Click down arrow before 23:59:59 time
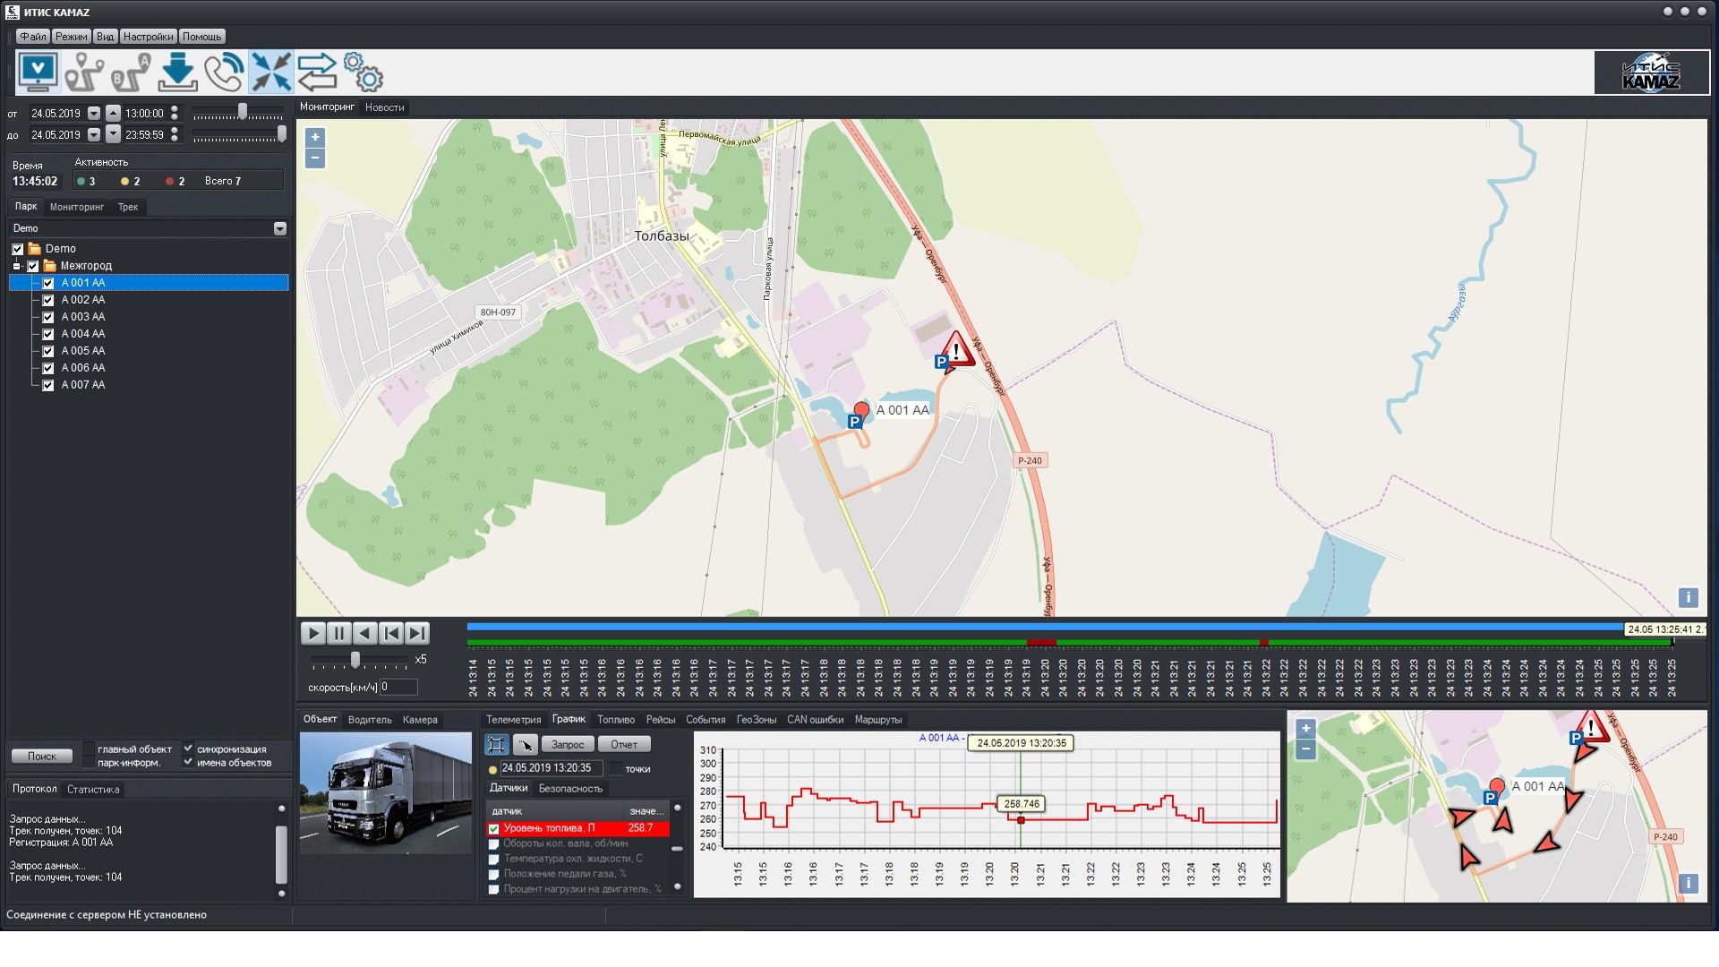The image size is (1719, 967). [113, 135]
